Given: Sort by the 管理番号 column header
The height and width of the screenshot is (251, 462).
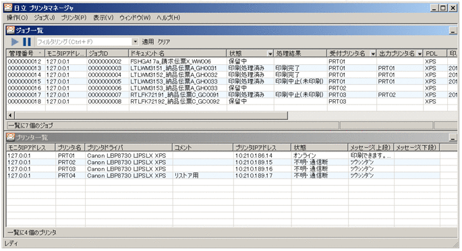Looking at the screenshot, I should point(26,53).
